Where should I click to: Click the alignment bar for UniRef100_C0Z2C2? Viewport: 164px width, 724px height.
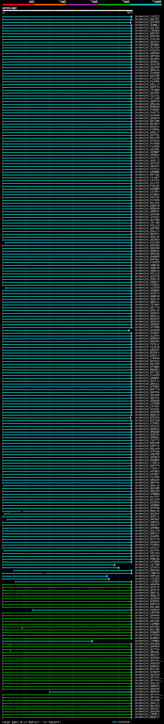pos(67,17)
